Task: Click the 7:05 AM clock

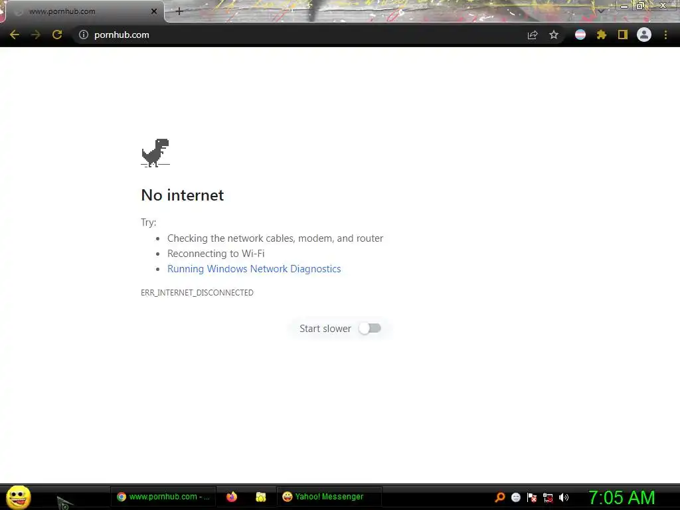Action: coord(622,497)
